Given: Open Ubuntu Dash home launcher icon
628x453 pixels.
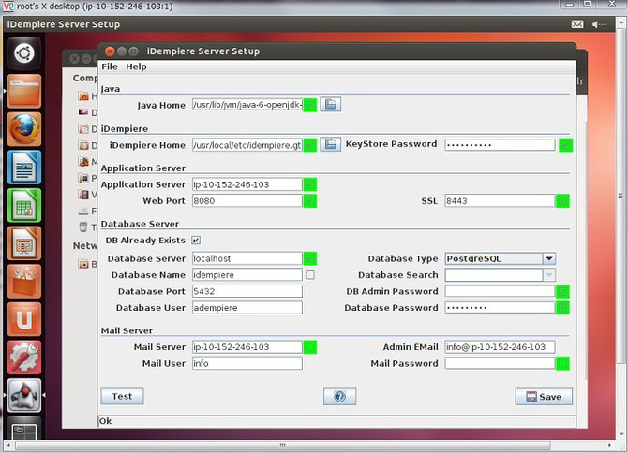Looking at the screenshot, I should [24, 53].
